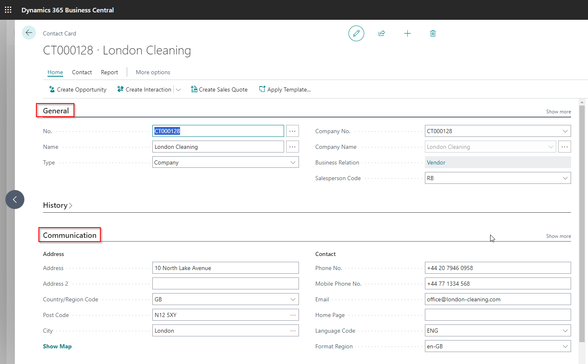Screen dimensions: 588x364
Task: Create new record with plus icon
Action: click(408, 33)
